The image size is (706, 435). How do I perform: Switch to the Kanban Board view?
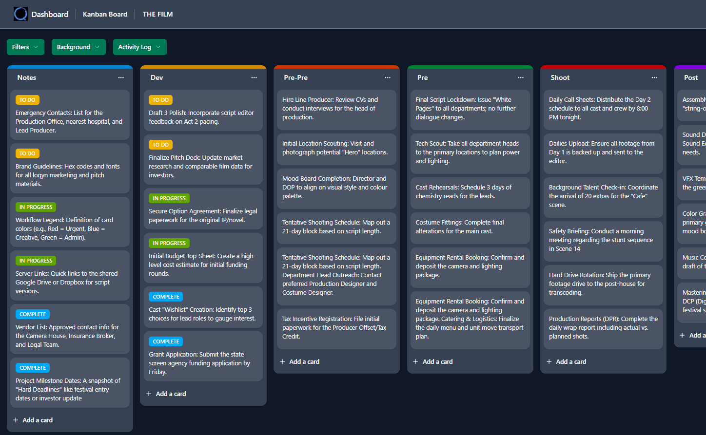point(105,14)
